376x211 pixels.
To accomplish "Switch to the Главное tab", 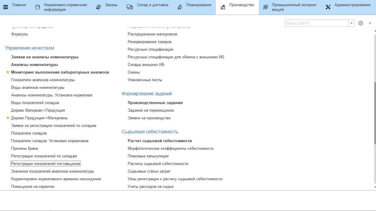I will pyautogui.click(x=19, y=5).
